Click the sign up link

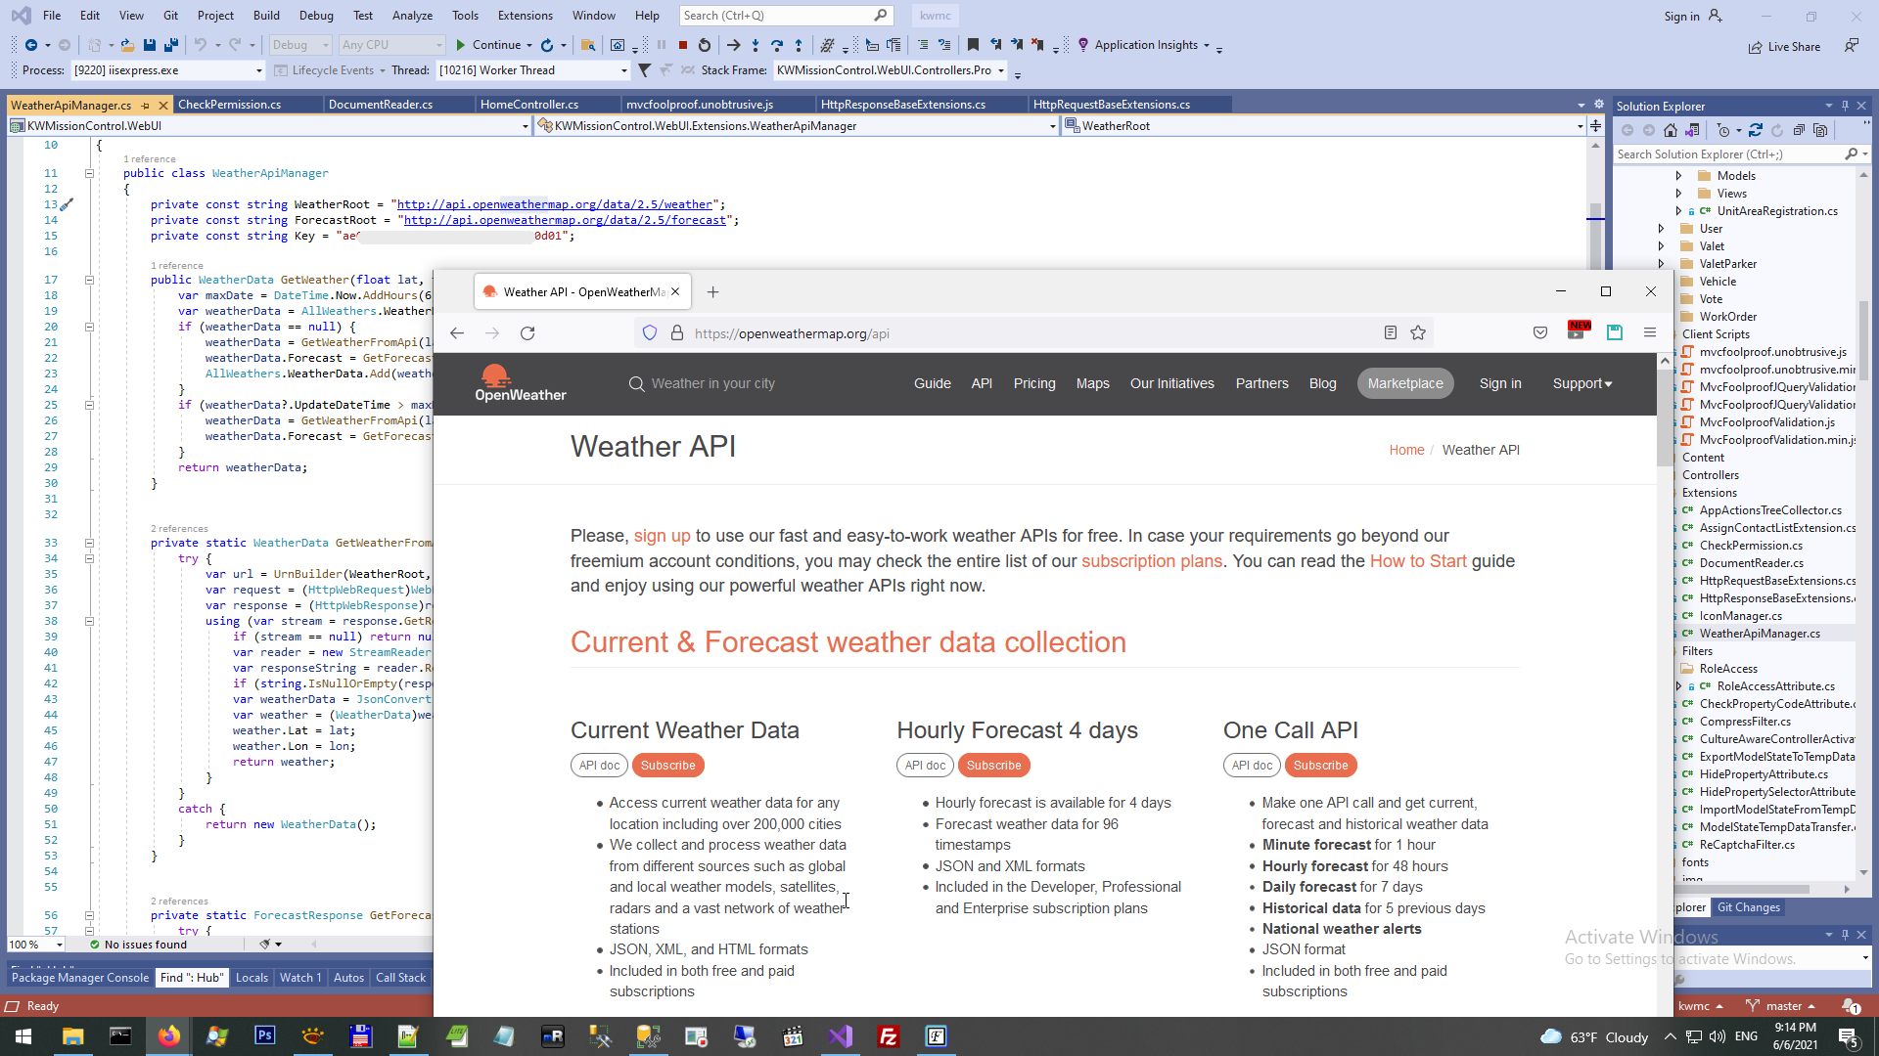tap(662, 536)
